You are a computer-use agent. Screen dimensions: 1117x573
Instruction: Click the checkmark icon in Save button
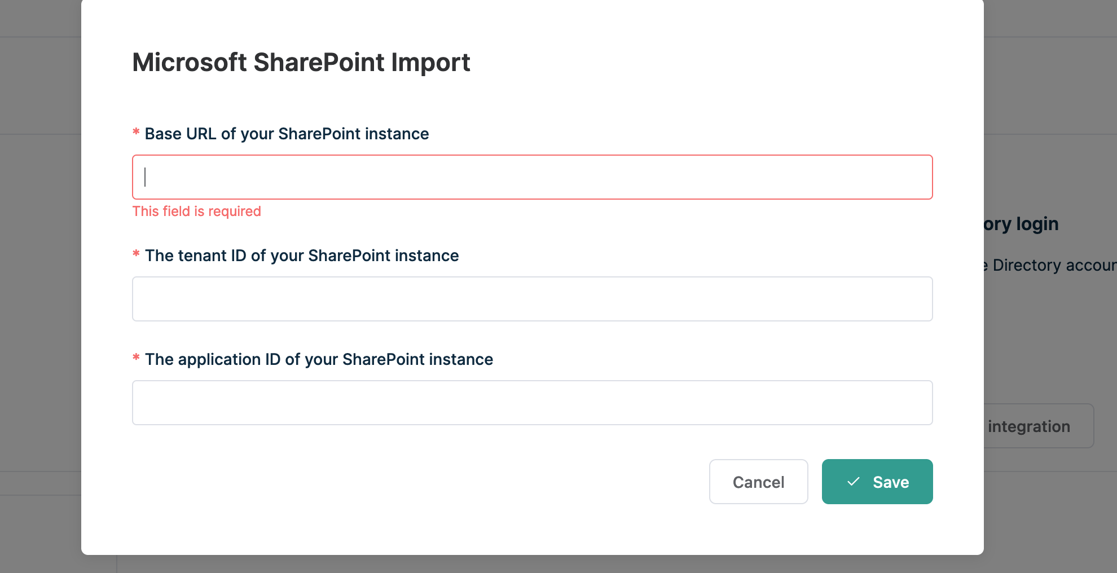pyautogui.click(x=854, y=482)
